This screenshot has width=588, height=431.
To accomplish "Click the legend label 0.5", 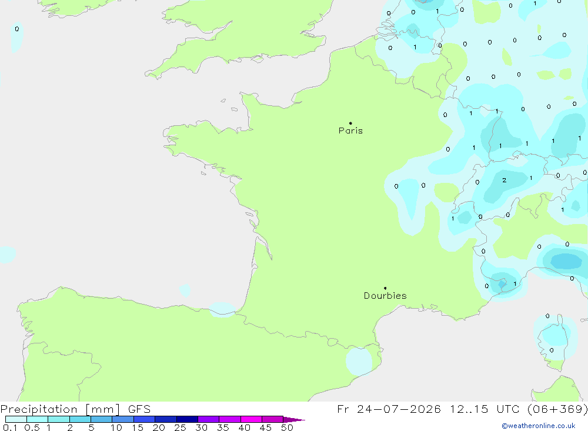I will 32,427.
